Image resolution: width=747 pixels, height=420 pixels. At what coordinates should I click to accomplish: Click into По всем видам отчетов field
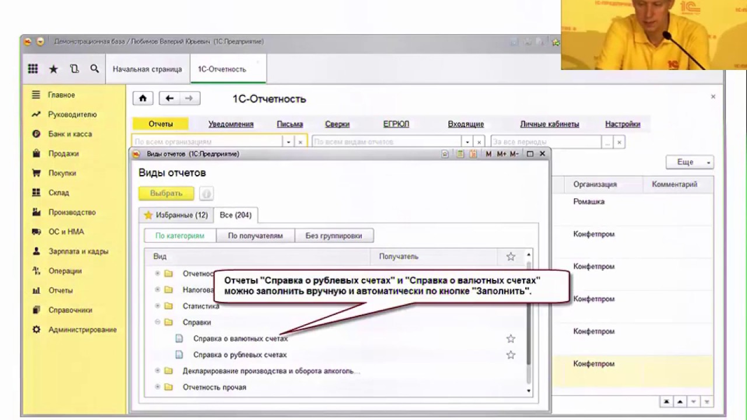point(387,142)
